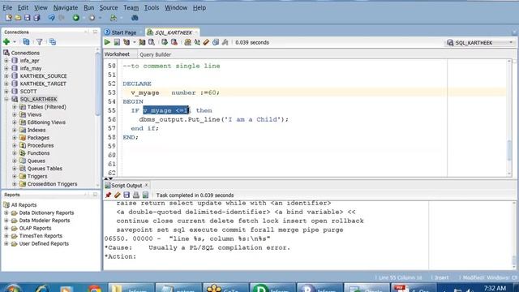This screenshot has width=519, height=292.
Task: Click the Forward navigation icon
Action: (x=92, y=18)
